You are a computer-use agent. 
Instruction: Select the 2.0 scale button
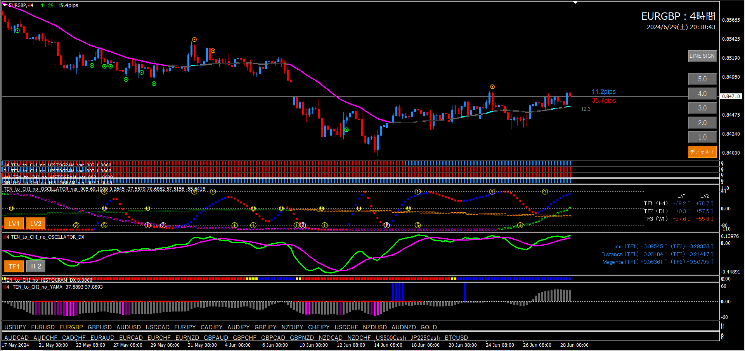click(x=702, y=123)
